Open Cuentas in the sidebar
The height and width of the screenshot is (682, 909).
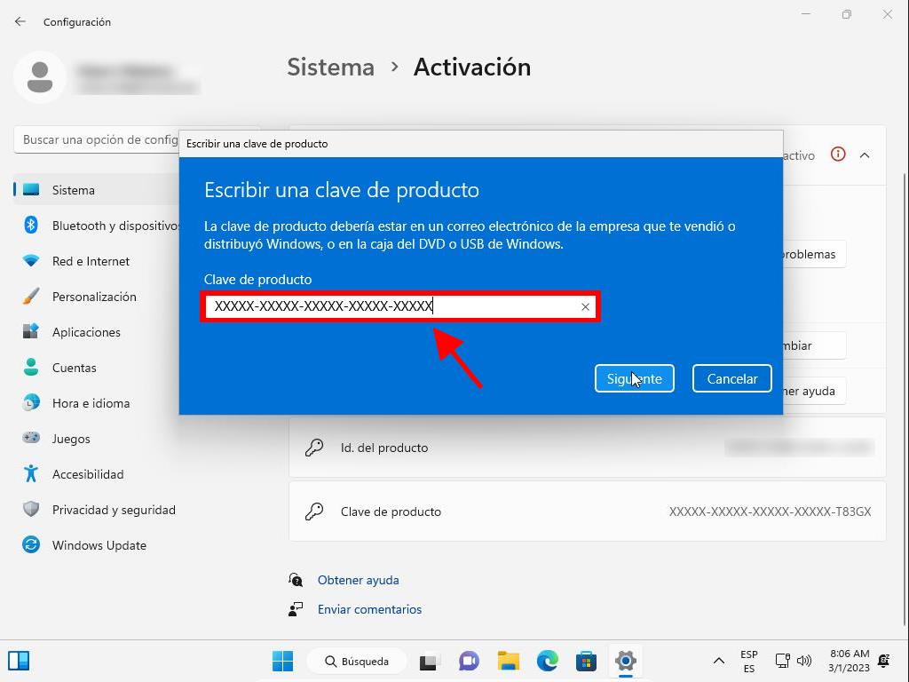74,368
